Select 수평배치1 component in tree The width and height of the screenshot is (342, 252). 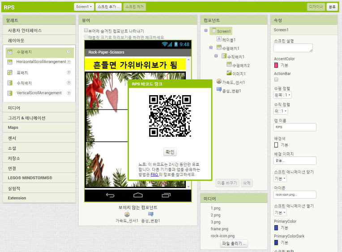click(x=228, y=48)
